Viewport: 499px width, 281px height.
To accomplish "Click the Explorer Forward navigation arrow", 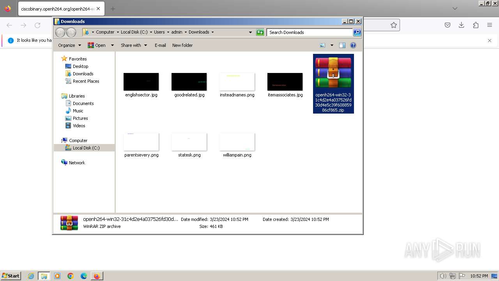I will pos(71,32).
